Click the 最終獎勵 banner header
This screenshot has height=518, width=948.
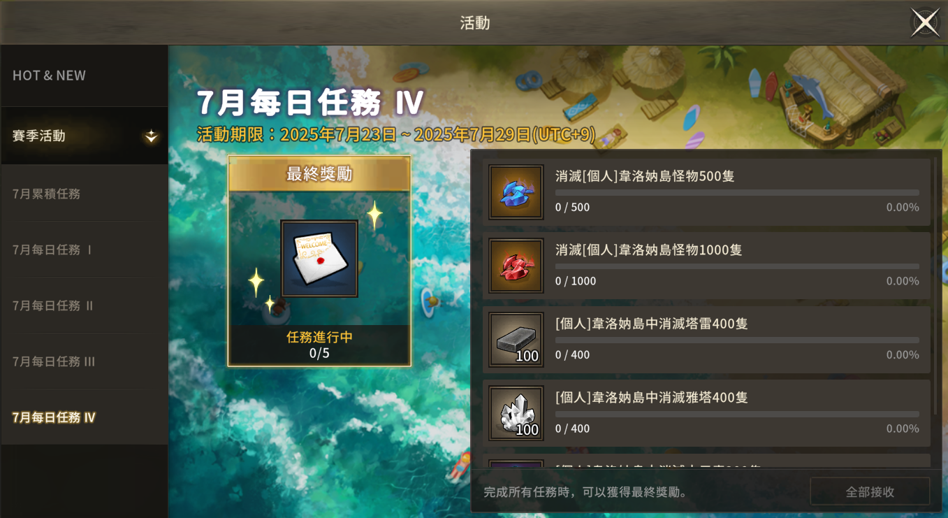[x=319, y=174]
